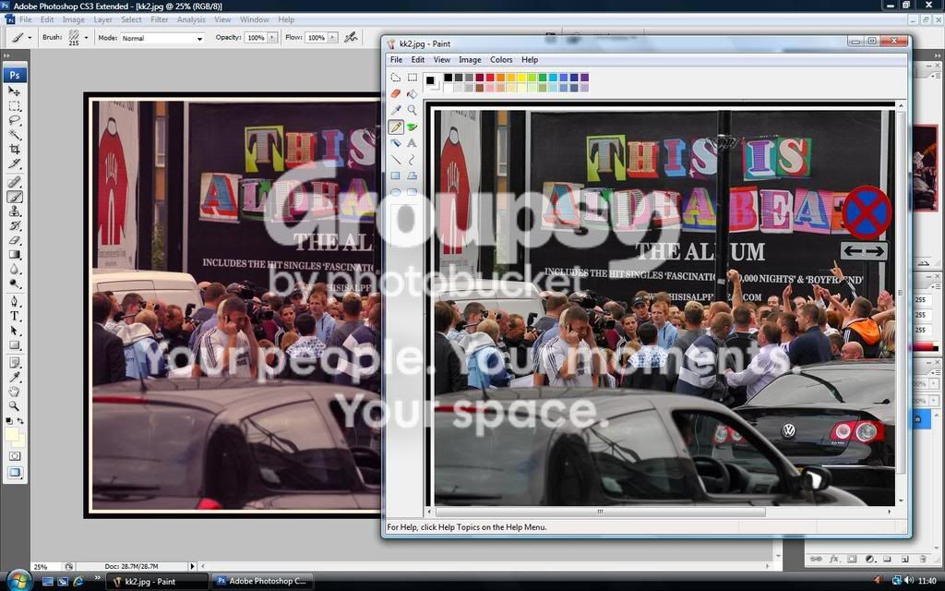Choose Paint's Pick Color eyedropper
The width and height of the screenshot is (945, 591).
tap(395, 110)
